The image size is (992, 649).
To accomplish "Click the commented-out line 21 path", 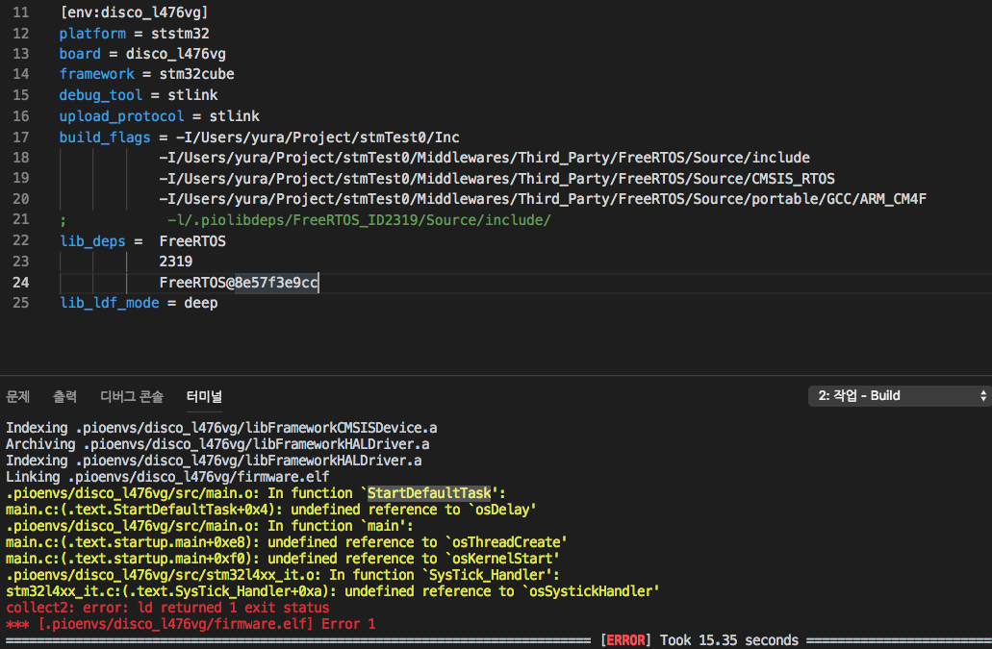I will [358, 220].
